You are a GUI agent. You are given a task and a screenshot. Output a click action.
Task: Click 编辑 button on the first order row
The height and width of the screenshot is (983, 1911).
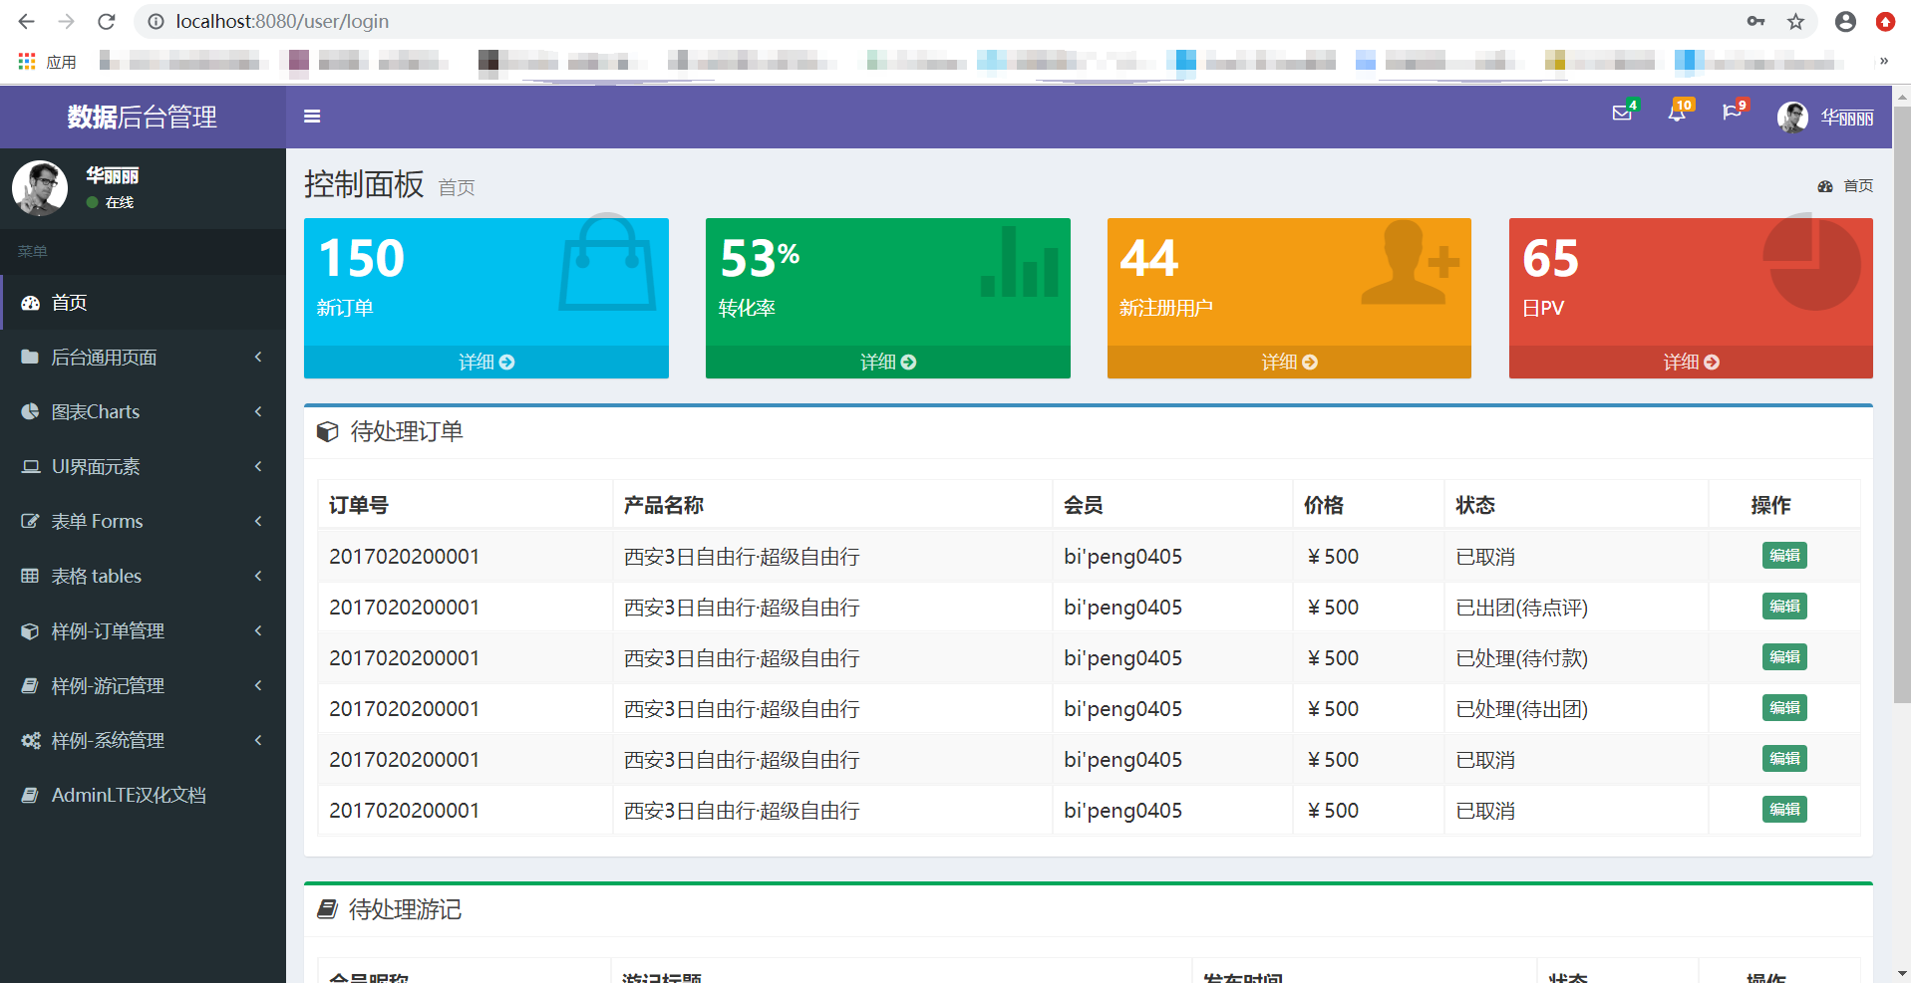tap(1784, 556)
